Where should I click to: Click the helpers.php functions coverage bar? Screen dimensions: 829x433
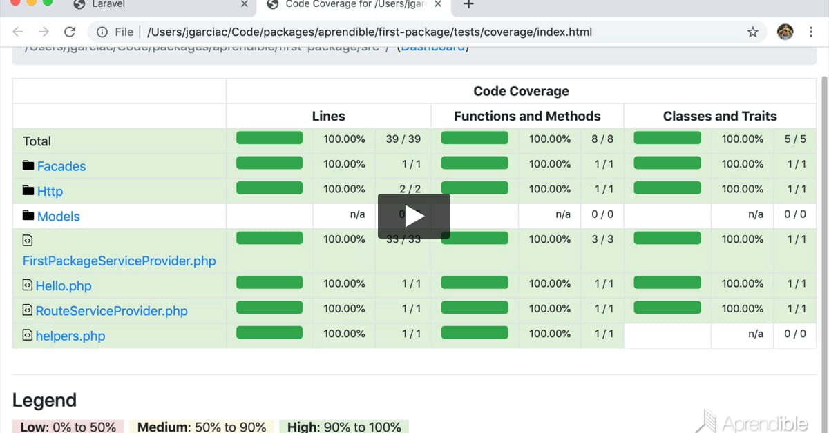coord(475,332)
